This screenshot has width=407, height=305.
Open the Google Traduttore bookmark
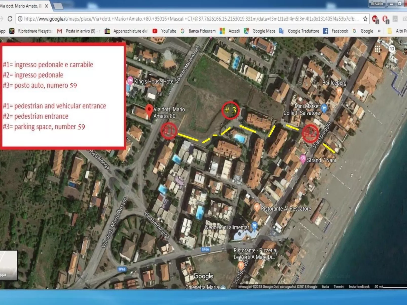pyautogui.click(x=304, y=31)
